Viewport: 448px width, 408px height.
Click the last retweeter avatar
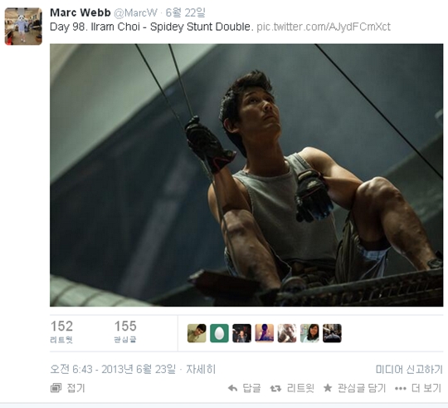click(x=332, y=333)
